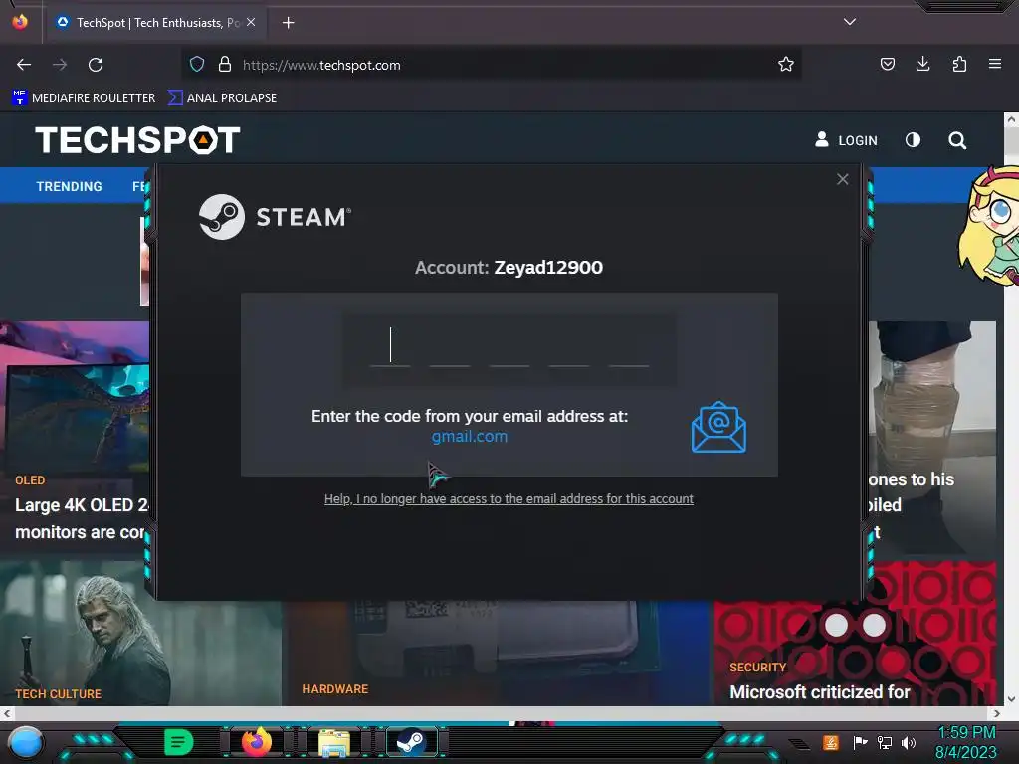
Task: Open the extensions puzzle icon
Action: 959,64
